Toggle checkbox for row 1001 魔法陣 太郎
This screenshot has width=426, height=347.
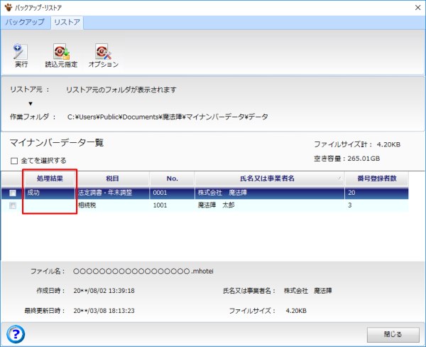(x=12, y=205)
